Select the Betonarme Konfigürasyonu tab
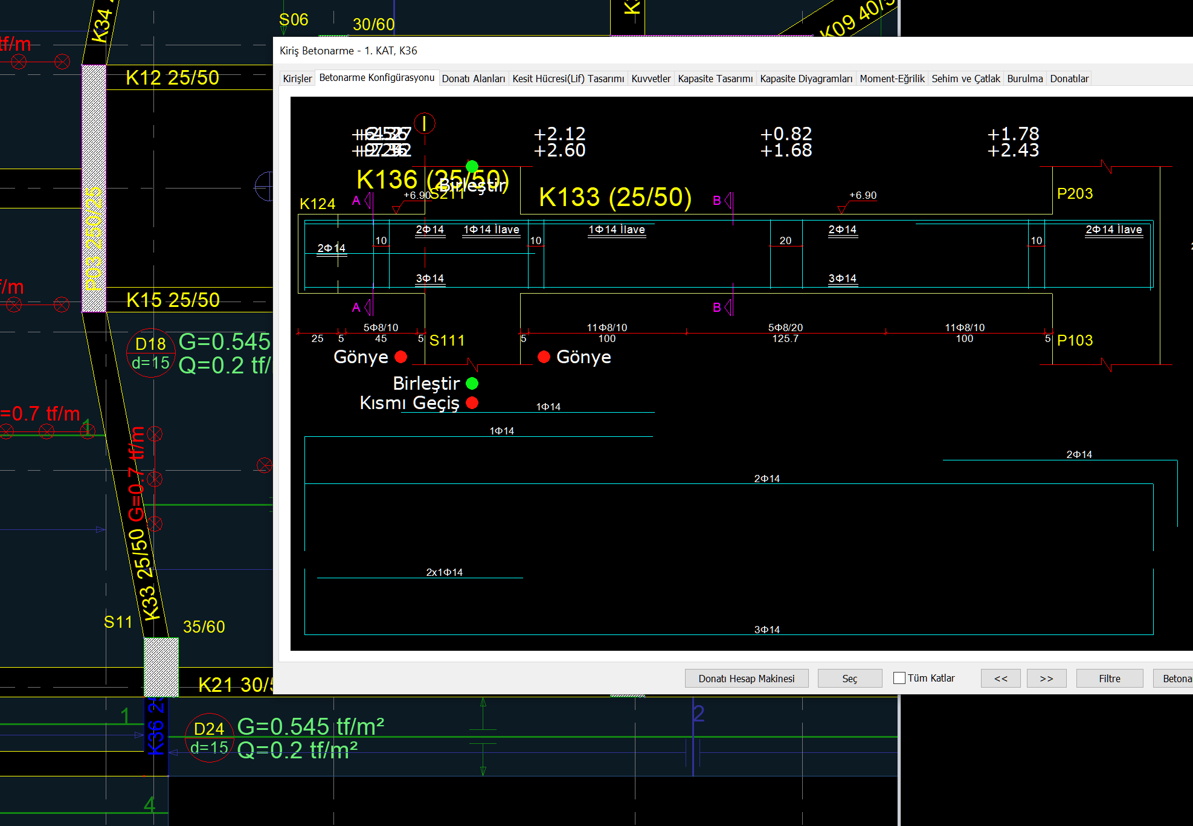Image resolution: width=1193 pixels, height=826 pixels. (377, 78)
